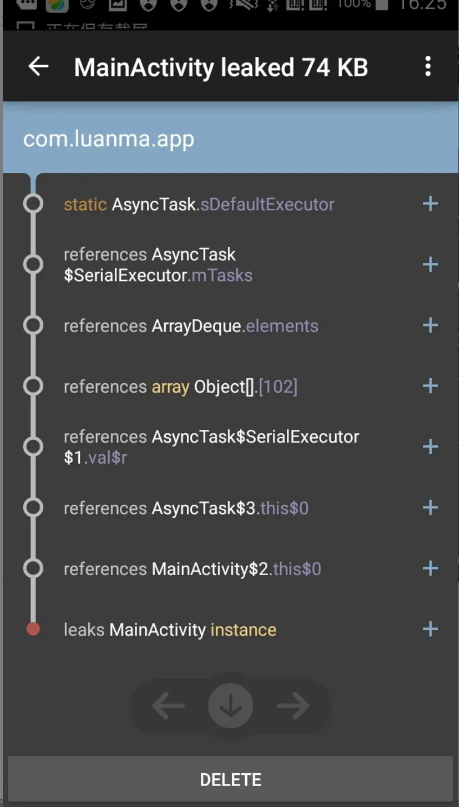Expand the array Object[].[102] reference
Image resolution: width=459 pixels, height=807 pixels.
tap(430, 386)
